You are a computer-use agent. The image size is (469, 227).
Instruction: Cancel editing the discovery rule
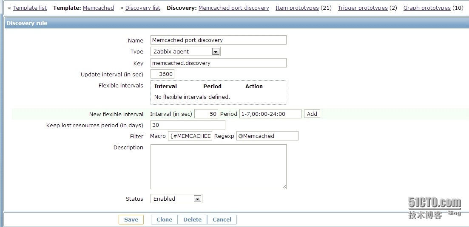pyautogui.click(x=222, y=219)
